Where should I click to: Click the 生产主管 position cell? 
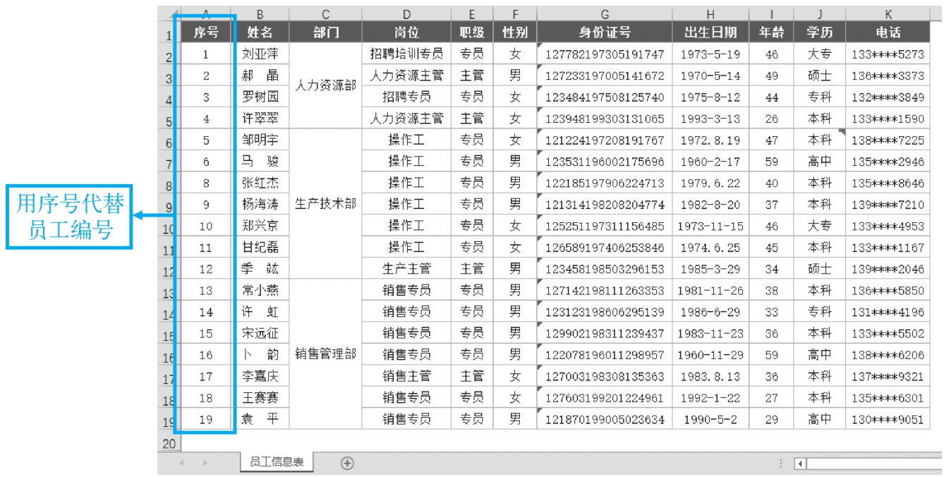[406, 269]
